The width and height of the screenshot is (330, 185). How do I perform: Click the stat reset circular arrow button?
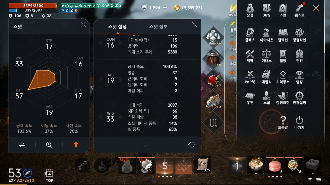tap(191, 145)
